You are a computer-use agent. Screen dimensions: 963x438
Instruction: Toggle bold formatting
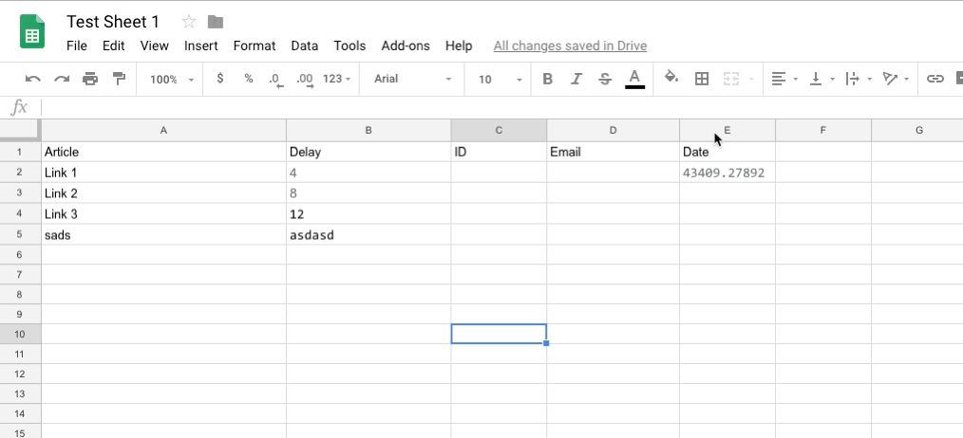click(x=548, y=79)
